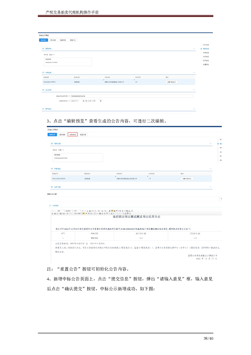Click the manual title 产权交易拍卖代理机构操作手册
The width and height of the screenshot is (251, 355).
pyautogui.click(x=72, y=12)
